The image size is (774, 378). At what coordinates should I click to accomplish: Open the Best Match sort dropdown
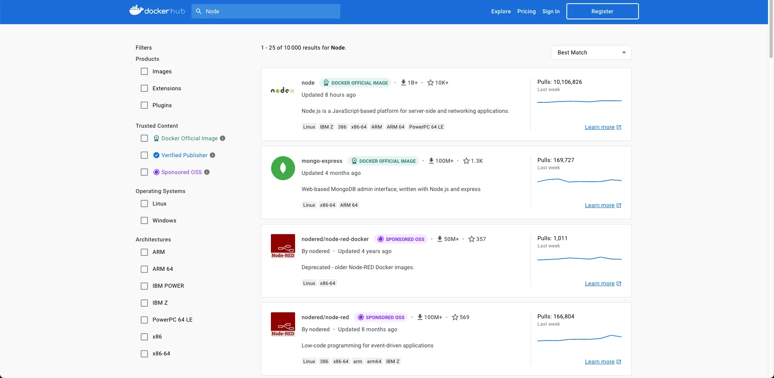(x=591, y=52)
